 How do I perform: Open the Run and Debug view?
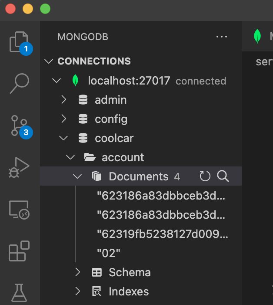click(x=19, y=168)
